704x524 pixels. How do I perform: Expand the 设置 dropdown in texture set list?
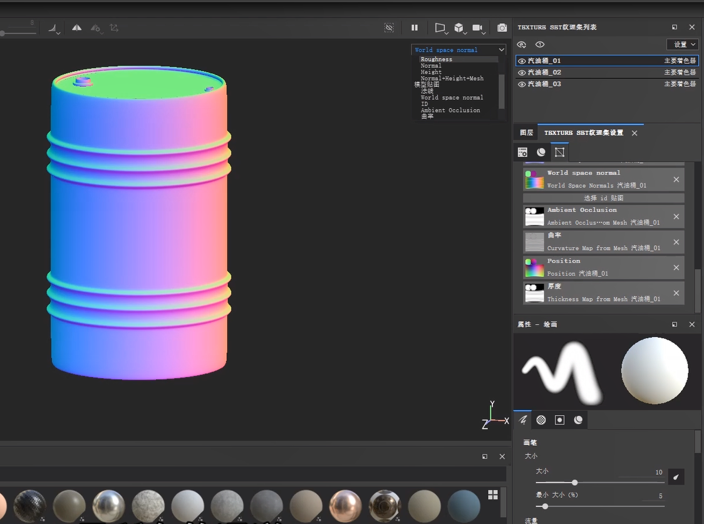[x=682, y=44]
